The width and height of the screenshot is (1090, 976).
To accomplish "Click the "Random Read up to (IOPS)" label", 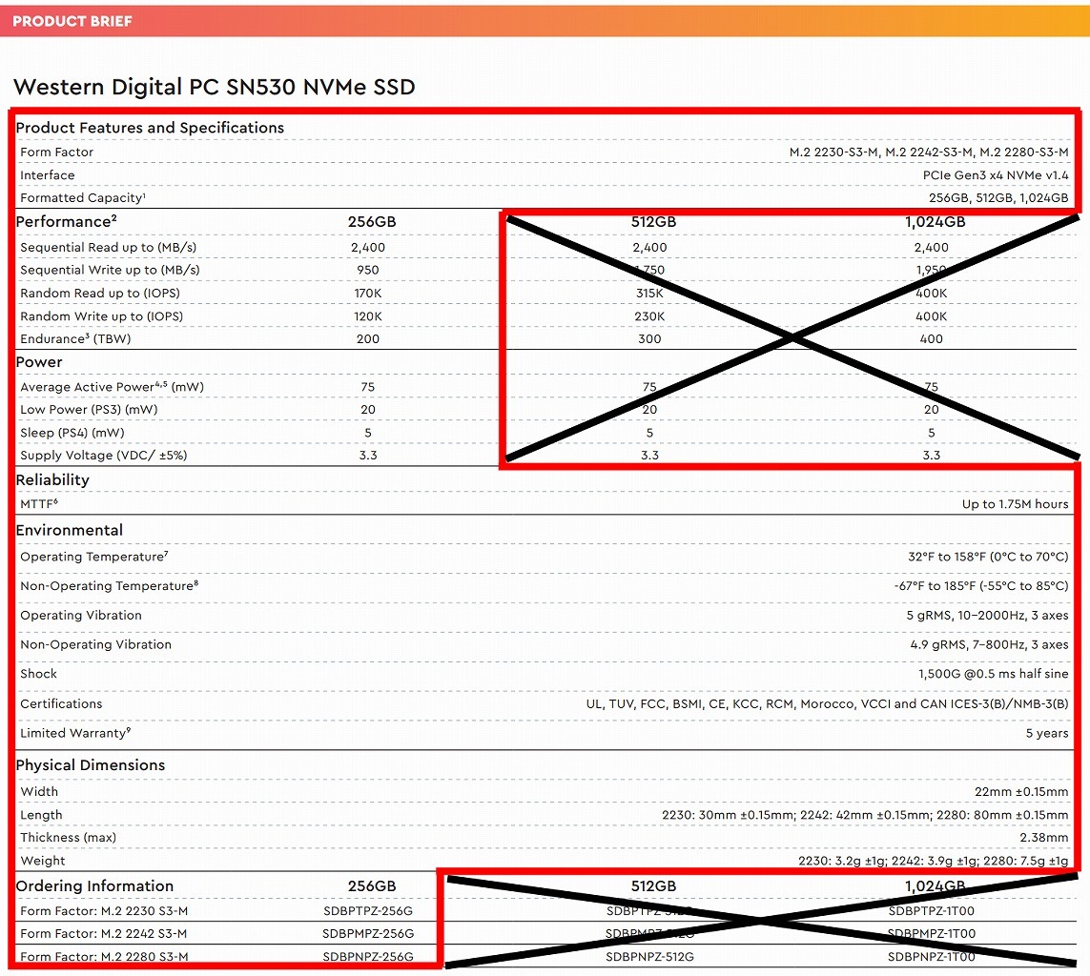I will pyautogui.click(x=100, y=294).
